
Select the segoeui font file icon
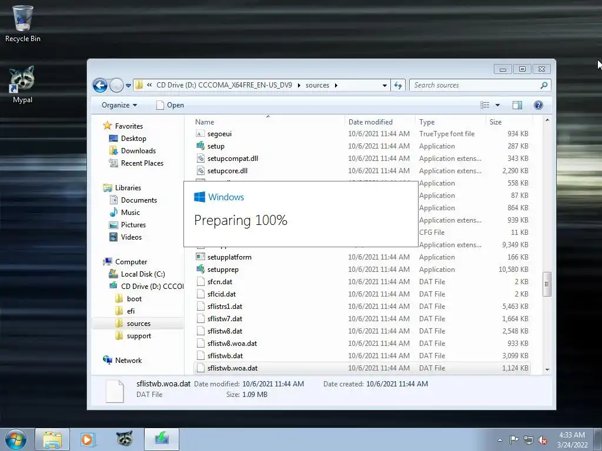tap(200, 133)
